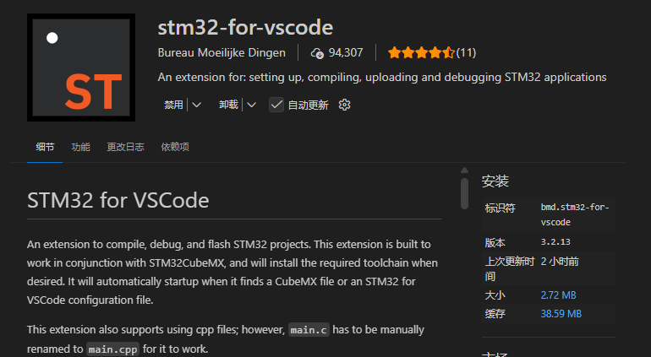The image size is (651, 357).
Task: Expand the 卸载 dropdown arrow
Action: click(251, 105)
